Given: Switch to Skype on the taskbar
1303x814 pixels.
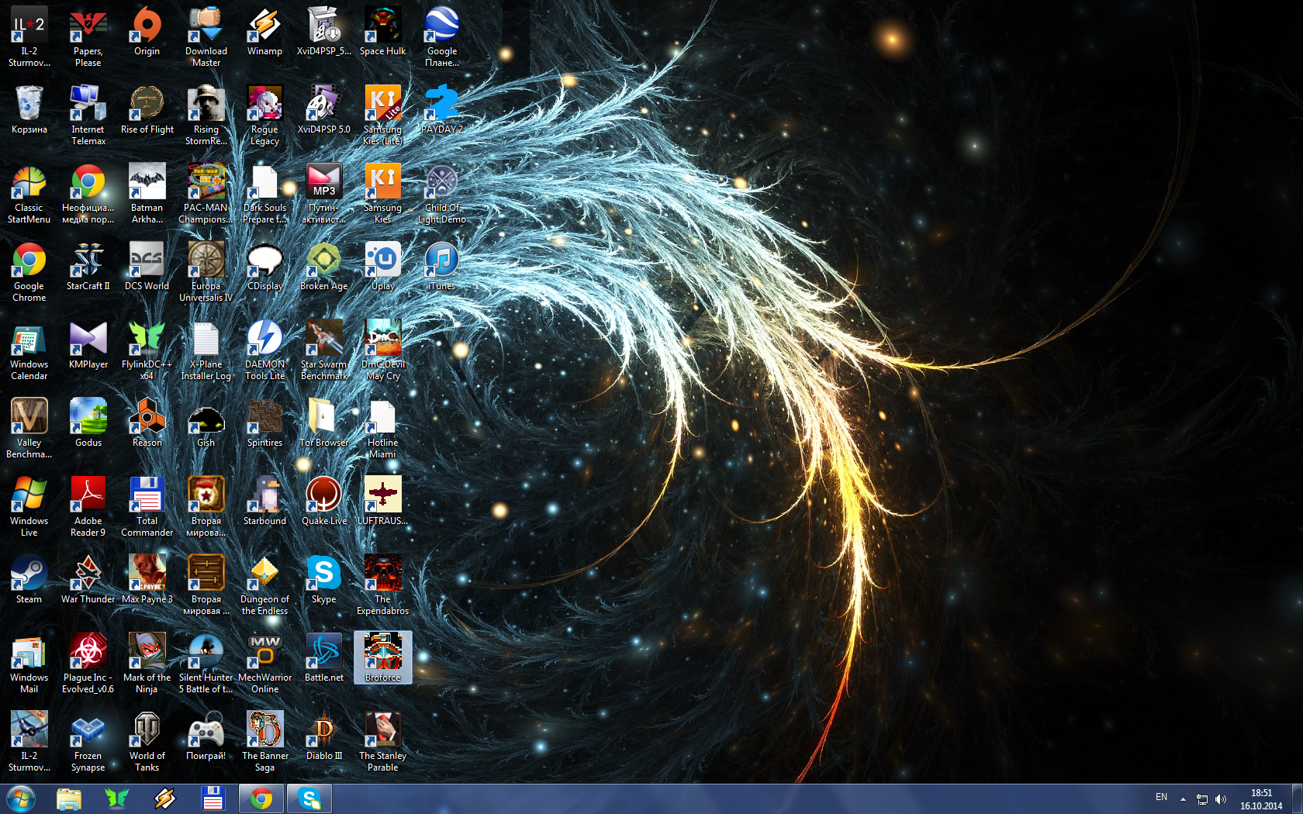Looking at the screenshot, I should coord(309,798).
